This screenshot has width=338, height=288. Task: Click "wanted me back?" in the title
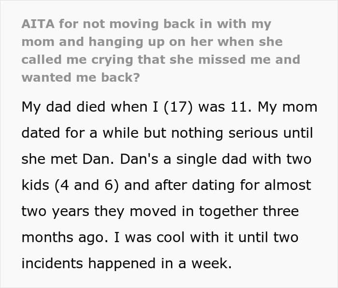[81, 77]
